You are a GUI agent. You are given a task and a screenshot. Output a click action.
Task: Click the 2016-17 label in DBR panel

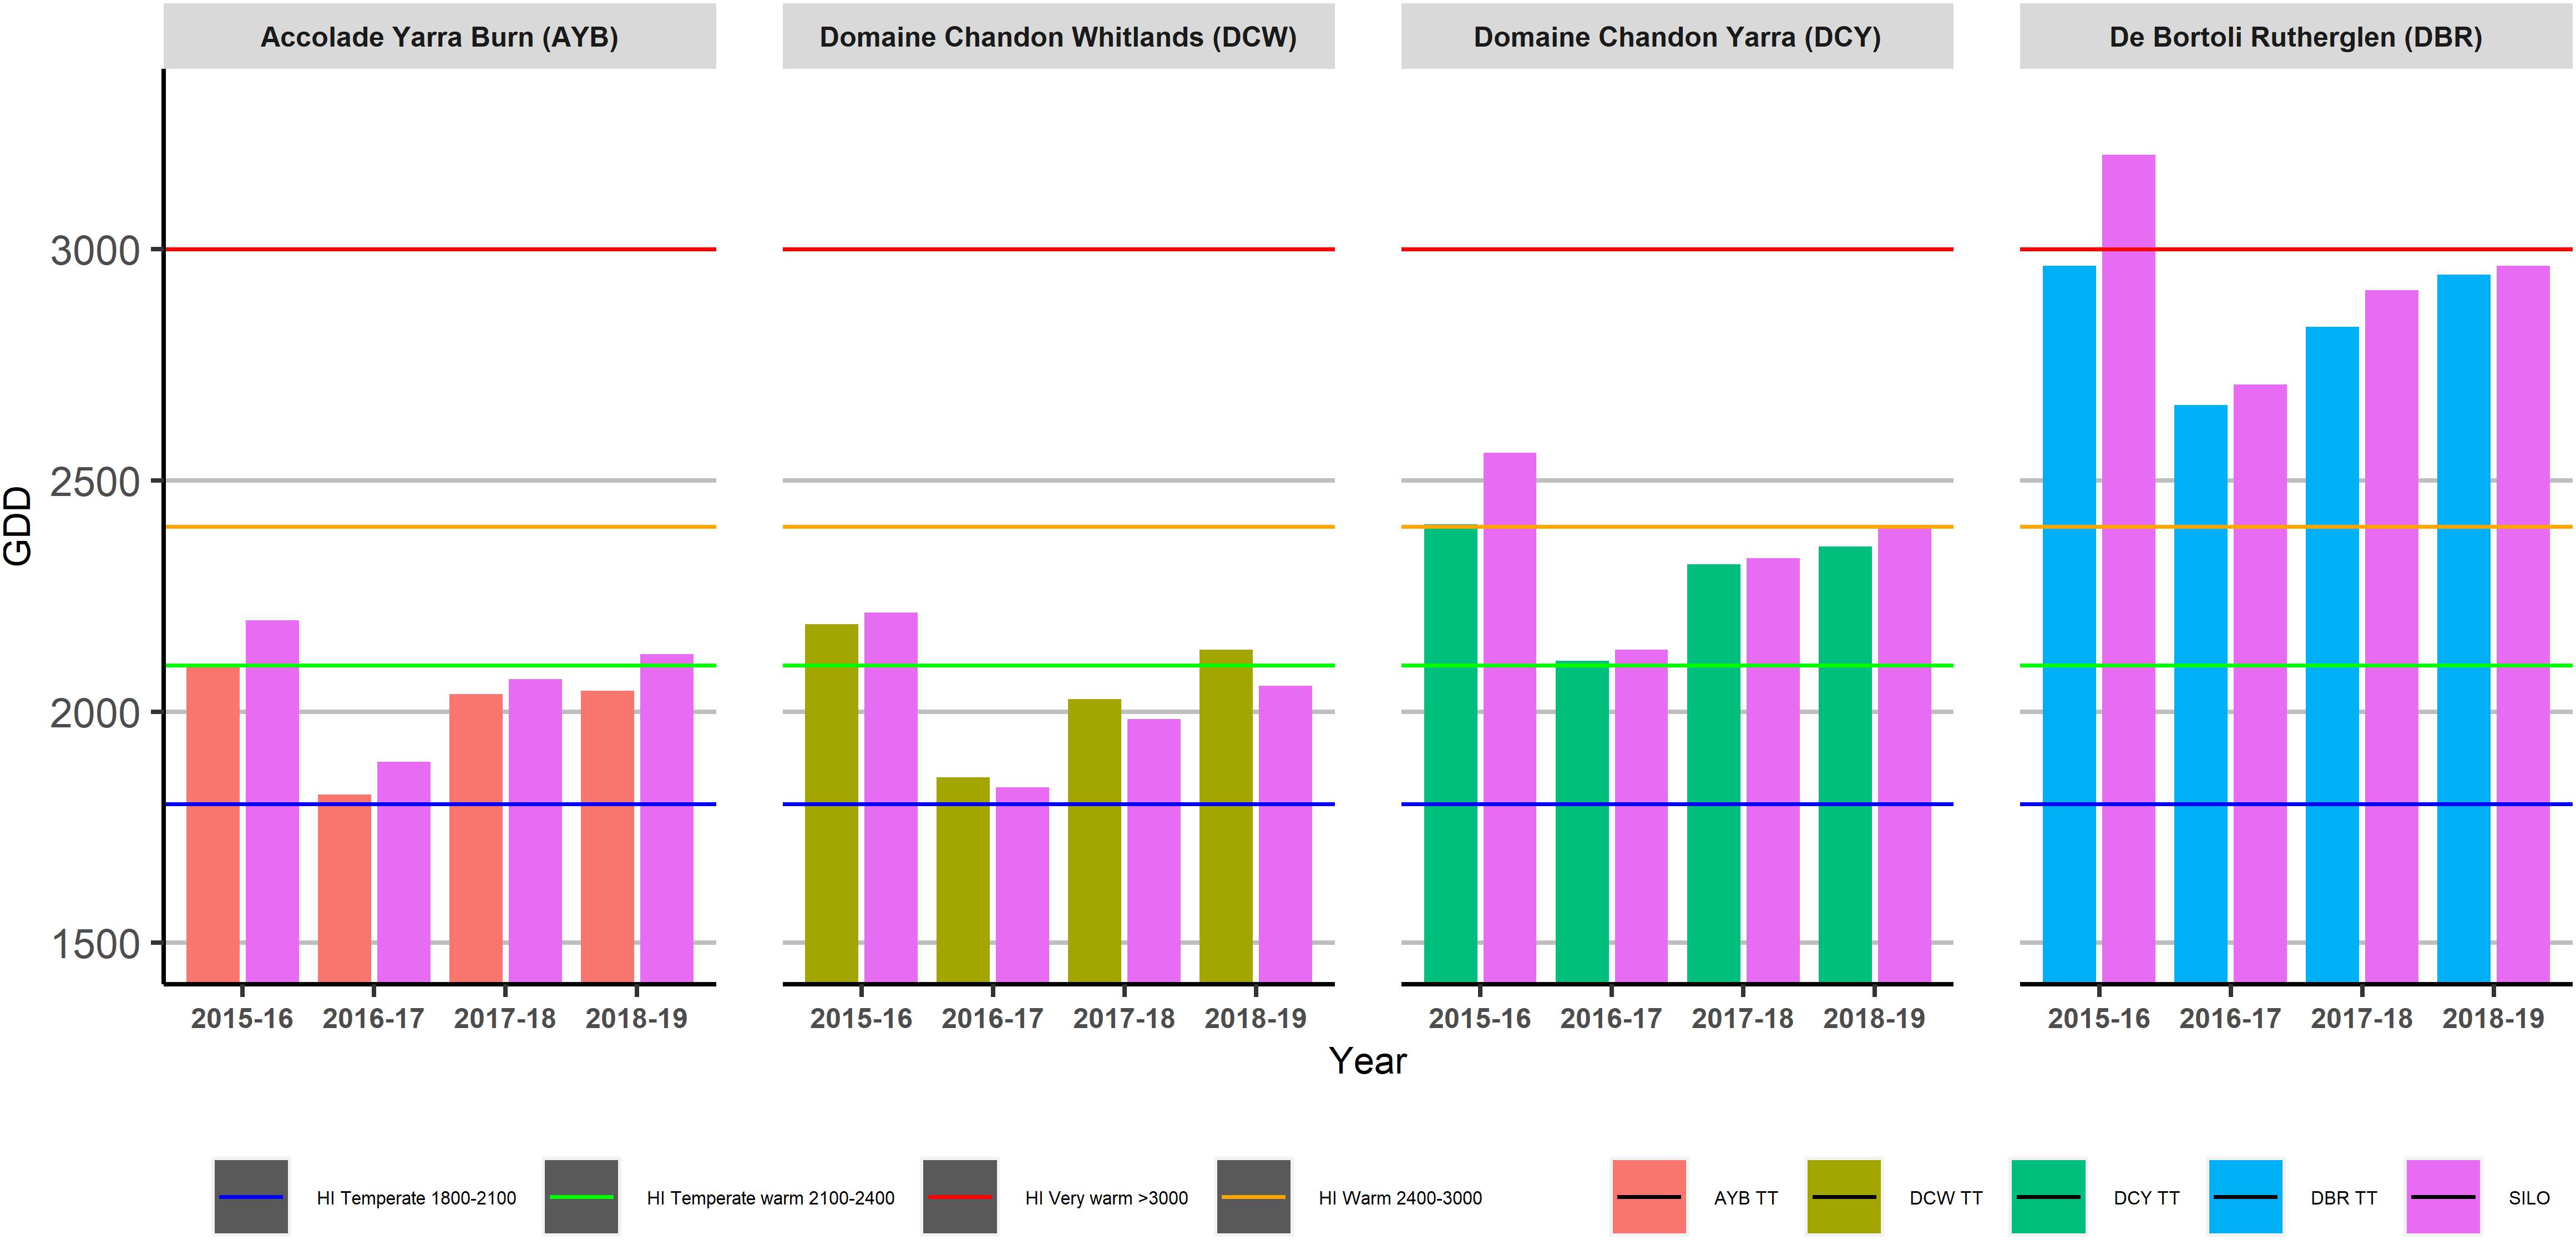coord(2230,1018)
